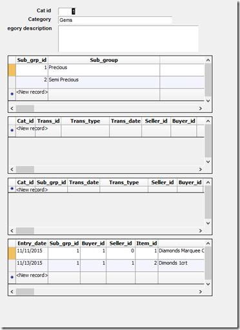Click right scroll arrow of the Entry_date grid
This screenshot has width=240, height=330.
click(201, 291)
